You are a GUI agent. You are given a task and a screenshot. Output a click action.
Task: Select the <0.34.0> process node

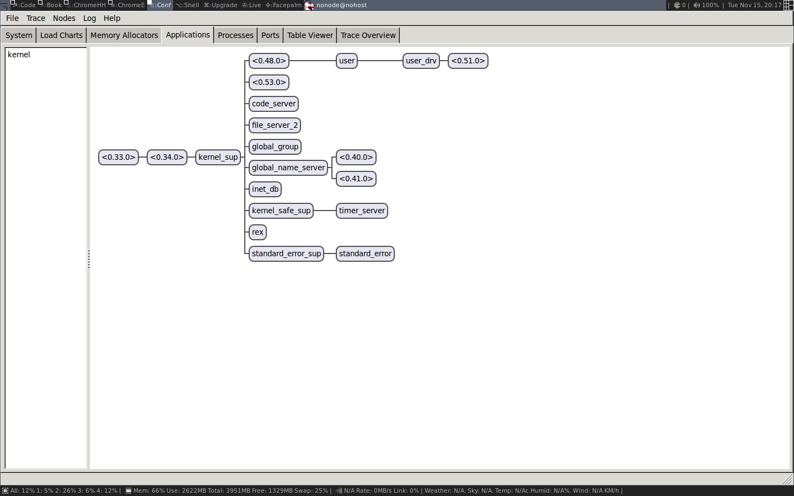[x=167, y=157]
